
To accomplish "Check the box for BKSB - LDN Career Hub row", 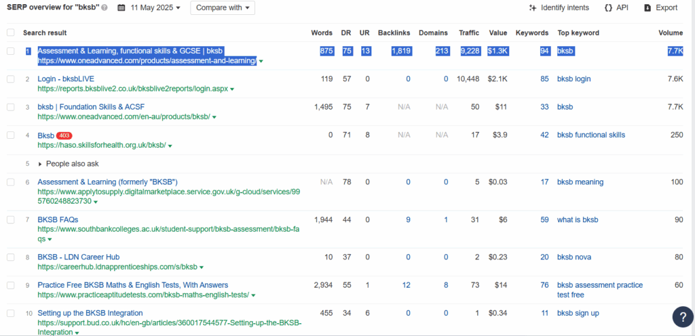I will 11,257.
